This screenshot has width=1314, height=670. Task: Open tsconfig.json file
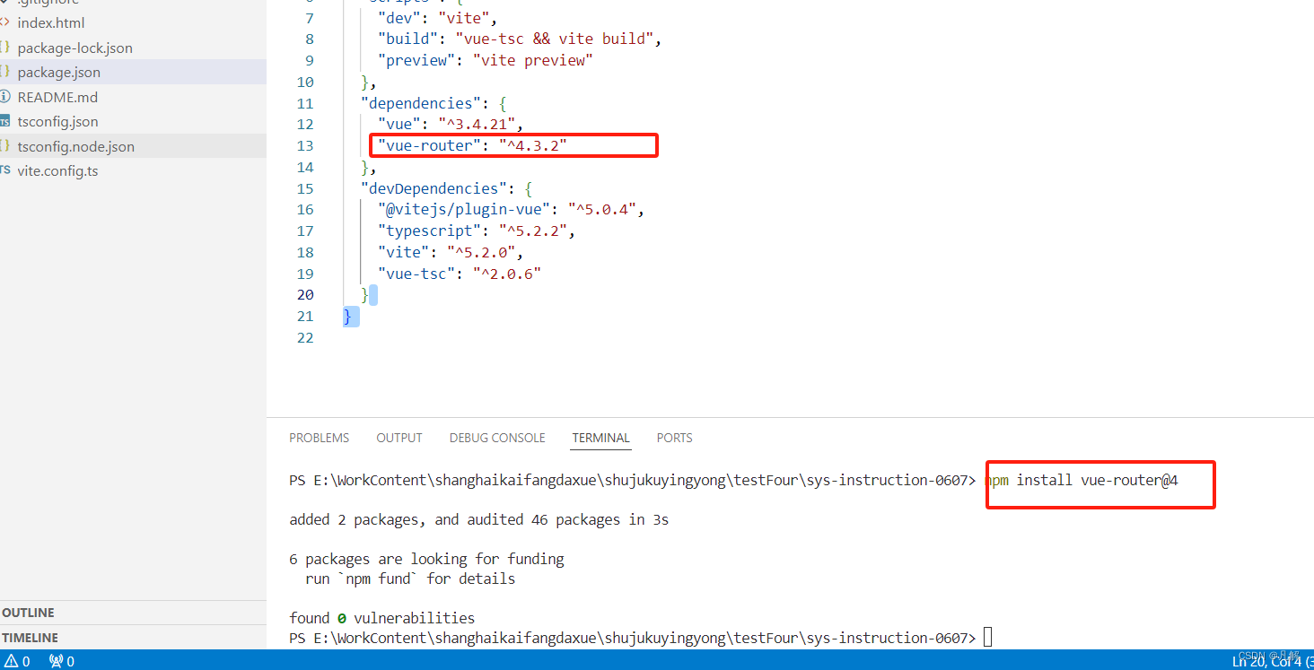pos(57,121)
